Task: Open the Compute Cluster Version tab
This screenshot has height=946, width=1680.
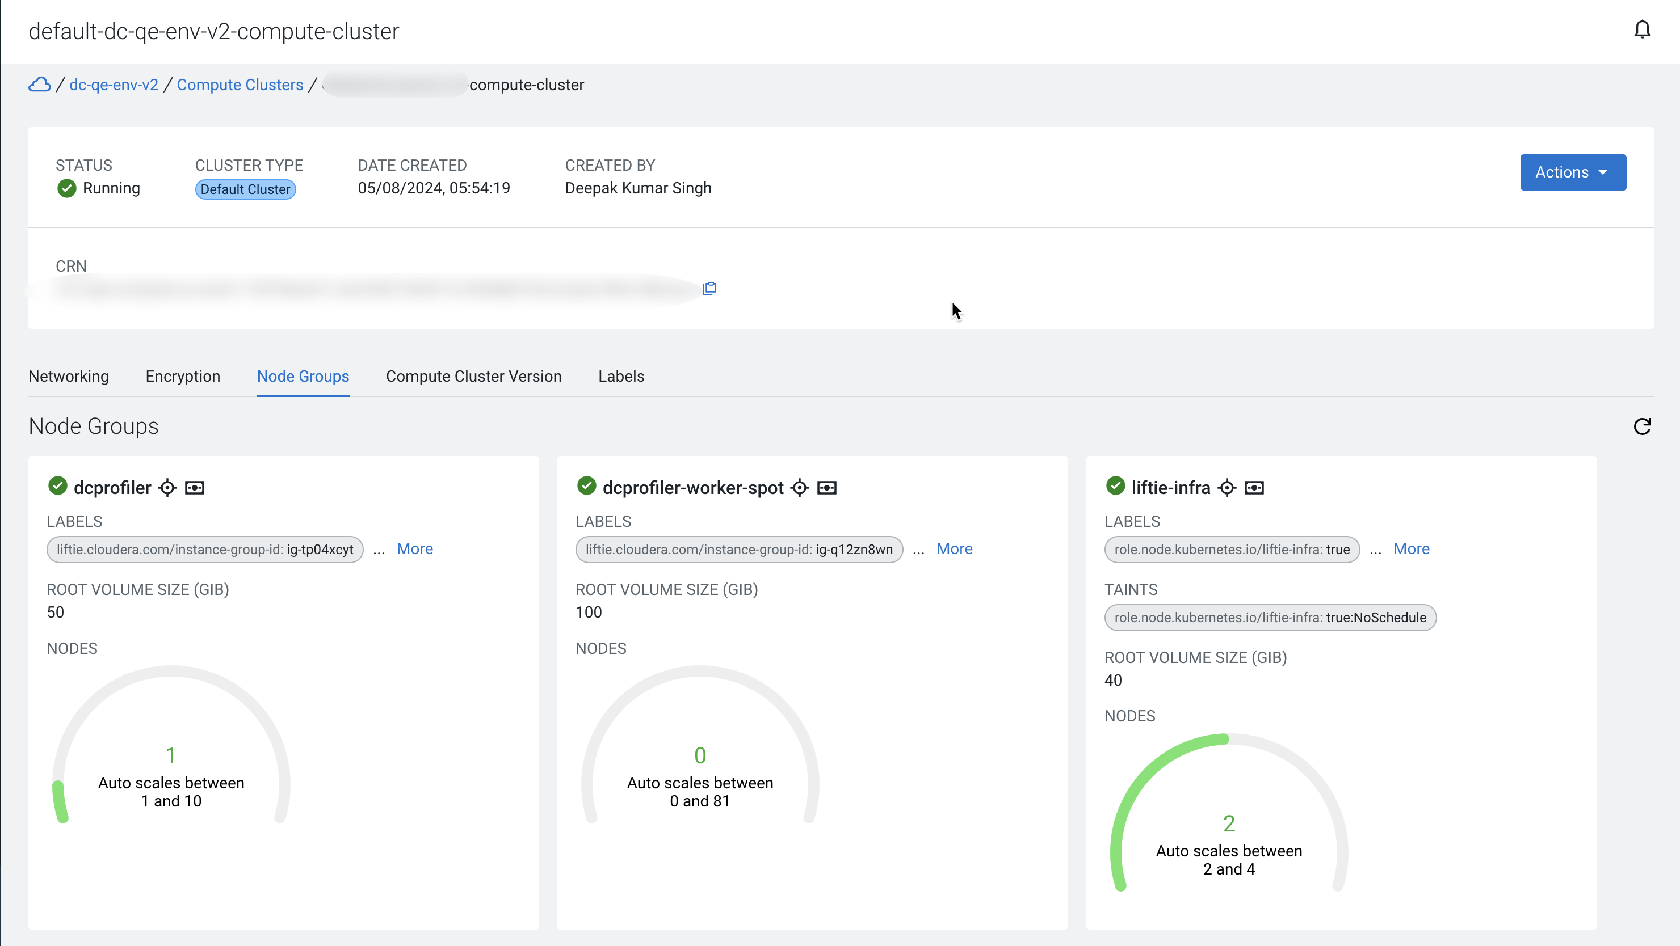Action: 473,376
